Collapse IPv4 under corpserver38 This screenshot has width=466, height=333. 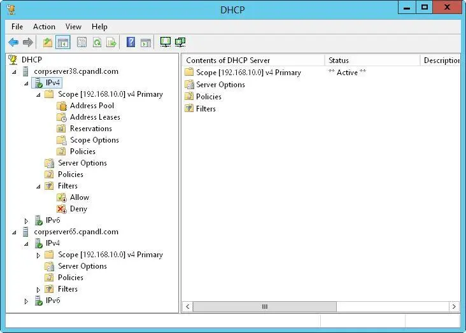[x=26, y=83]
